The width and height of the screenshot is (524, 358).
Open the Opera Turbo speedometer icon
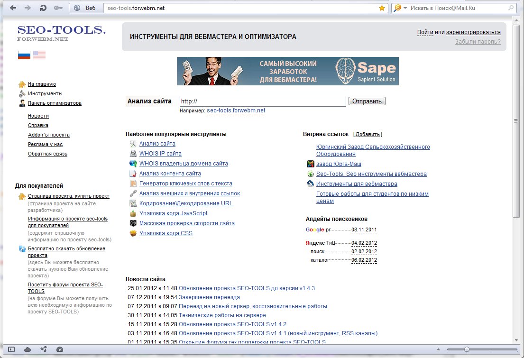(59, 349)
